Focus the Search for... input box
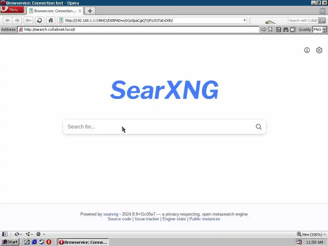The height and width of the screenshot is (246, 328). 159,127
